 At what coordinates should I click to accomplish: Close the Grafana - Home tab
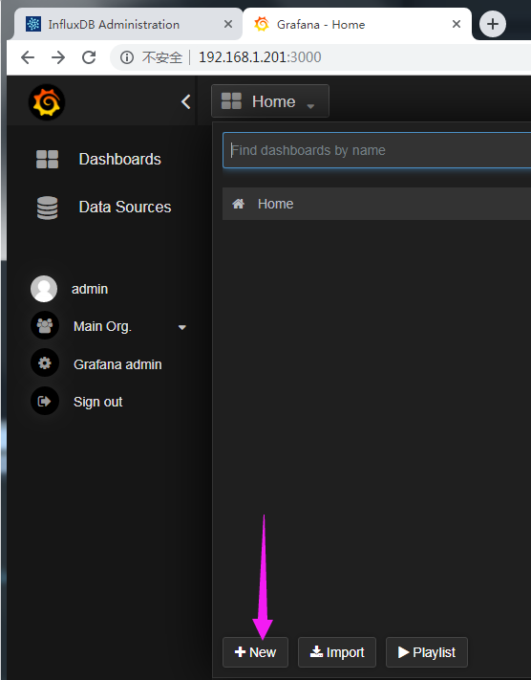tap(457, 24)
